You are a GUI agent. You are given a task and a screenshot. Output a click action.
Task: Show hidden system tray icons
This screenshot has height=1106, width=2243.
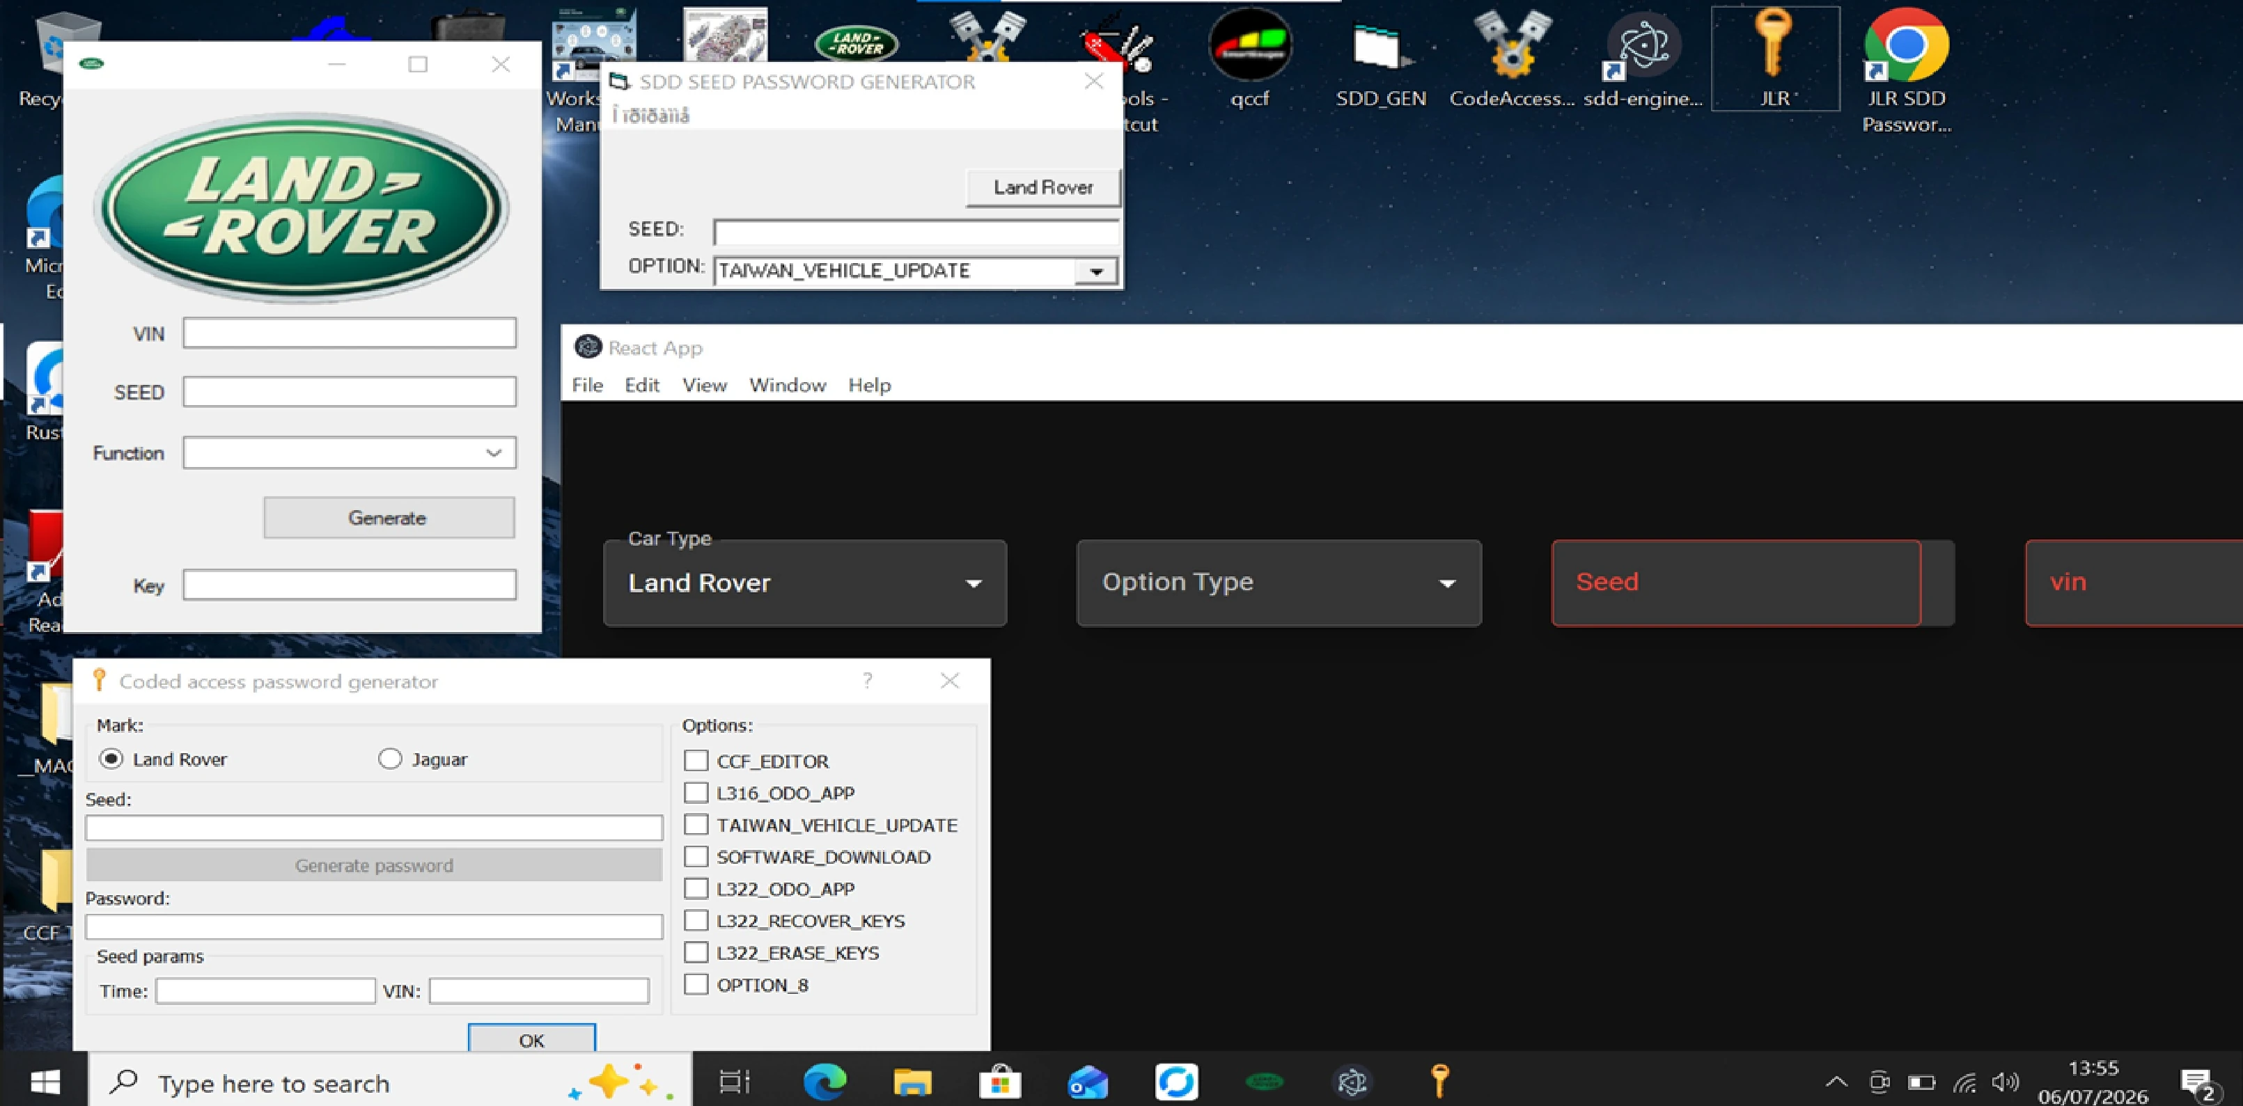point(1836,1082)
